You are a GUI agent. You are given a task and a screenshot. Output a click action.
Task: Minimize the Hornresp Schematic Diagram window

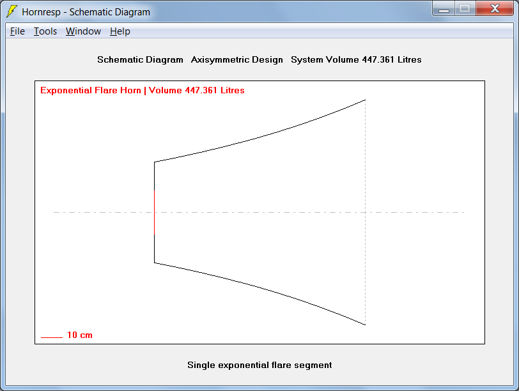[x=444, y=8]
